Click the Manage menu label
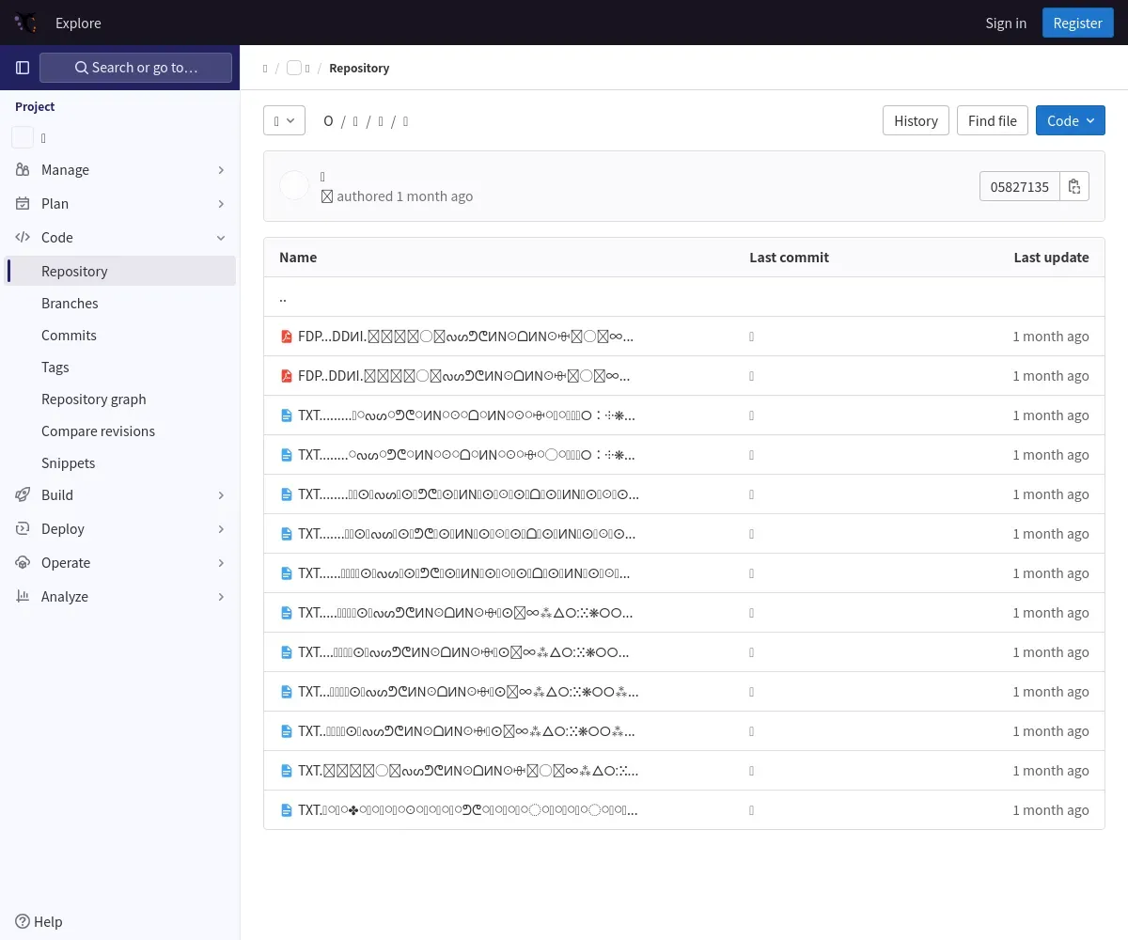 (x=65, y=169)
